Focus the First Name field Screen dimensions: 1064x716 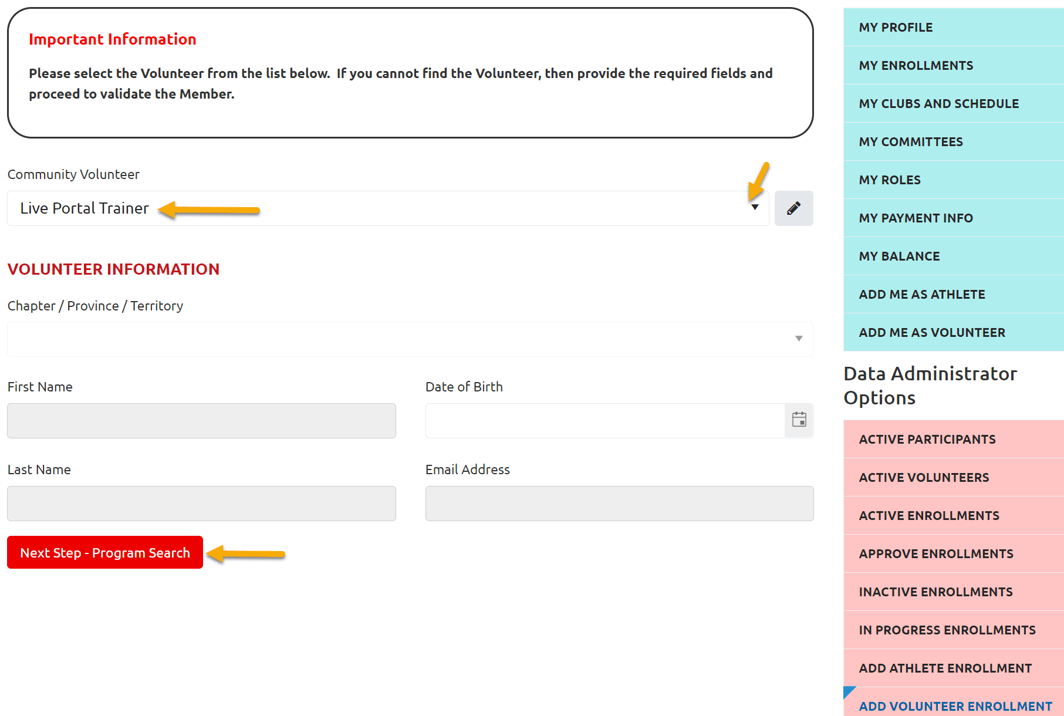(201, 420)
